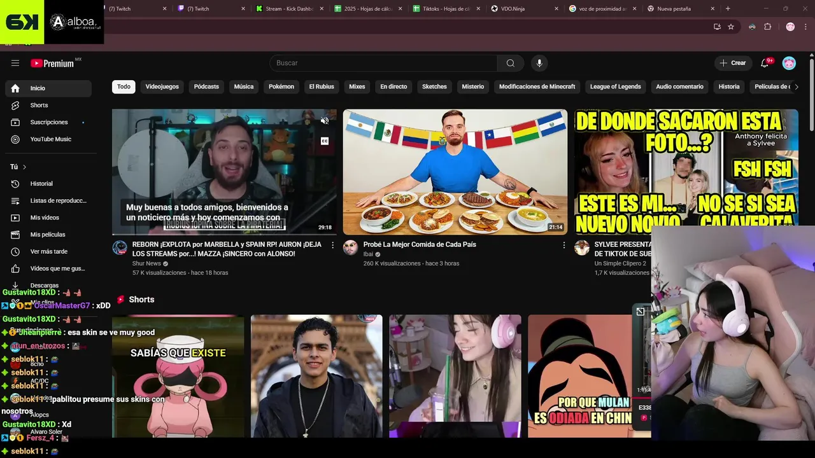Viewport: 815px width, 458px height.
Task: Open options menu for the Reborn video
Action: (332, 245)
